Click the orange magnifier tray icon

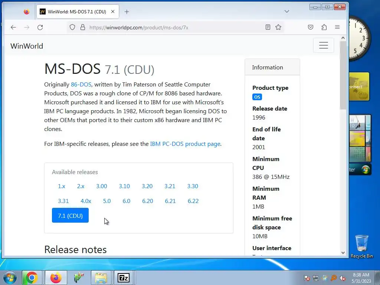click(x=334, y=278)
